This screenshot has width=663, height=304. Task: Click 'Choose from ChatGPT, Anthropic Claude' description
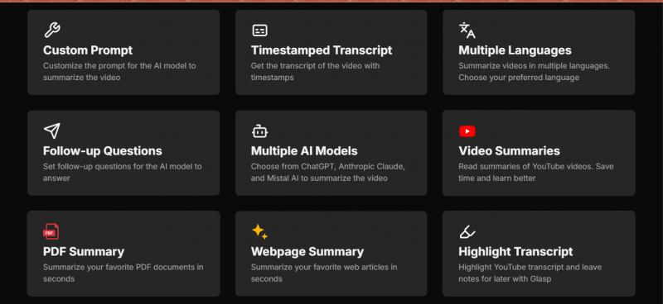[x=327, y=172]
